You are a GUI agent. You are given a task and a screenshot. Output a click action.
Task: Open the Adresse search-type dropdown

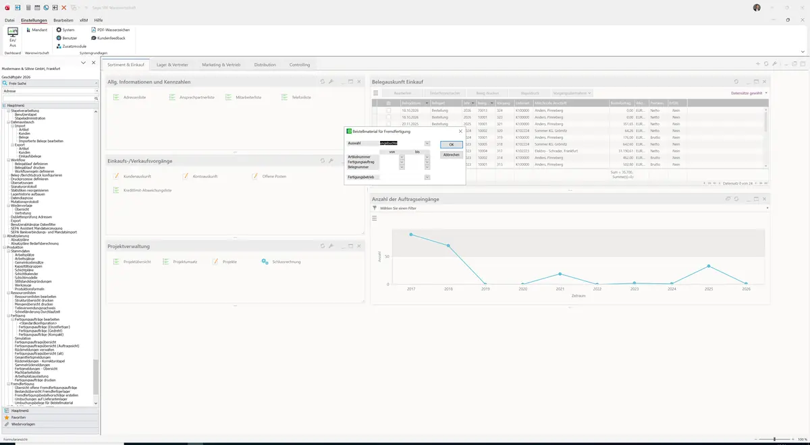coord(97,90)
